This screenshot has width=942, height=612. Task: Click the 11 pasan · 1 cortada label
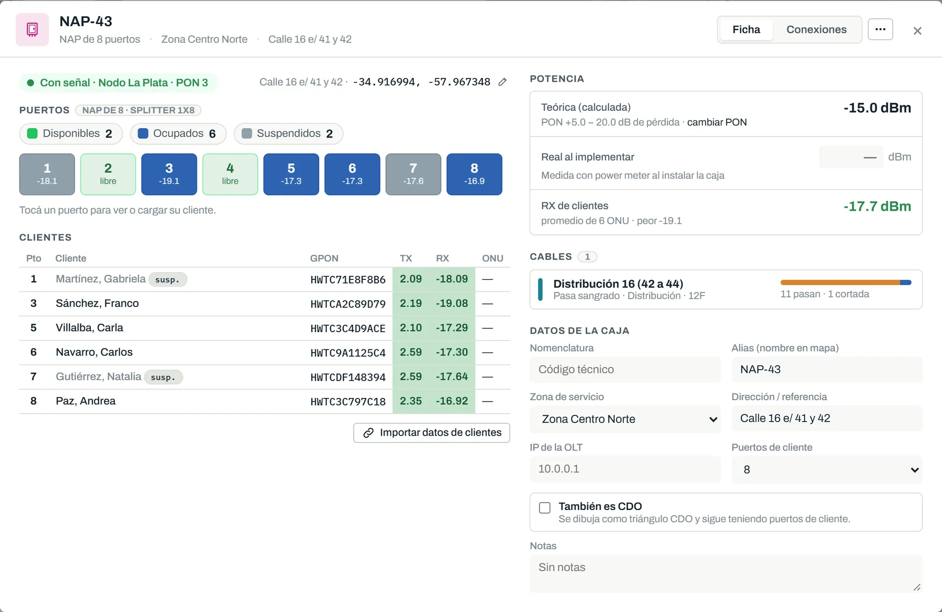click(x=825, y=294)
